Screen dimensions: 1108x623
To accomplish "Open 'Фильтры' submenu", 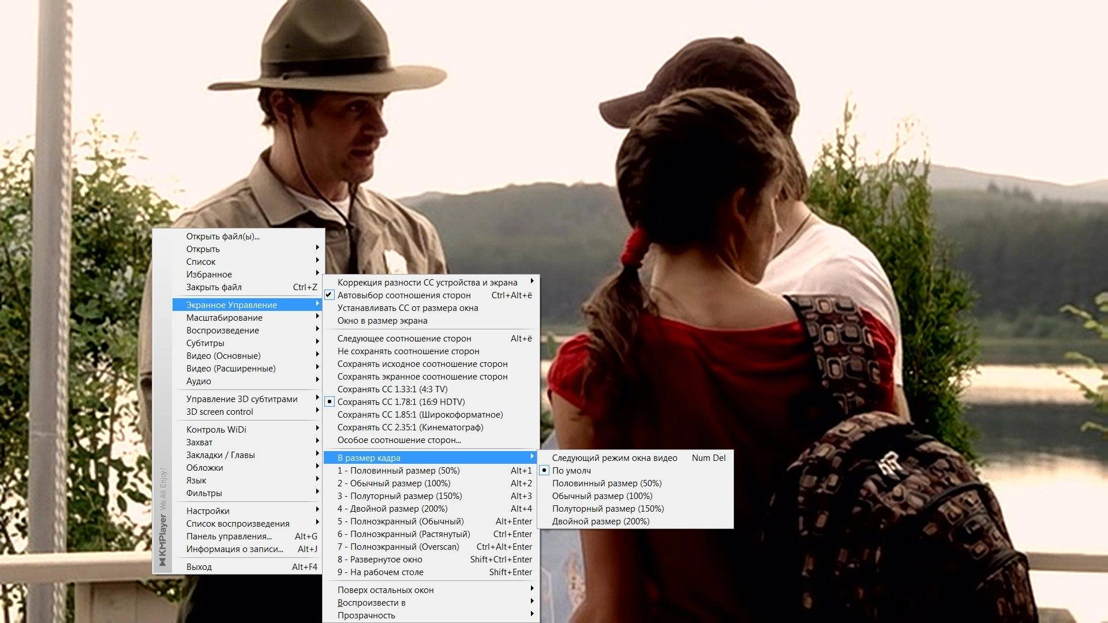I will pyautogui.click(x=247, y=493).
